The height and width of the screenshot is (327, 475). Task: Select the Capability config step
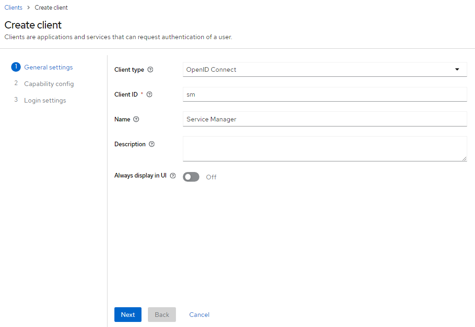point(49,84)
